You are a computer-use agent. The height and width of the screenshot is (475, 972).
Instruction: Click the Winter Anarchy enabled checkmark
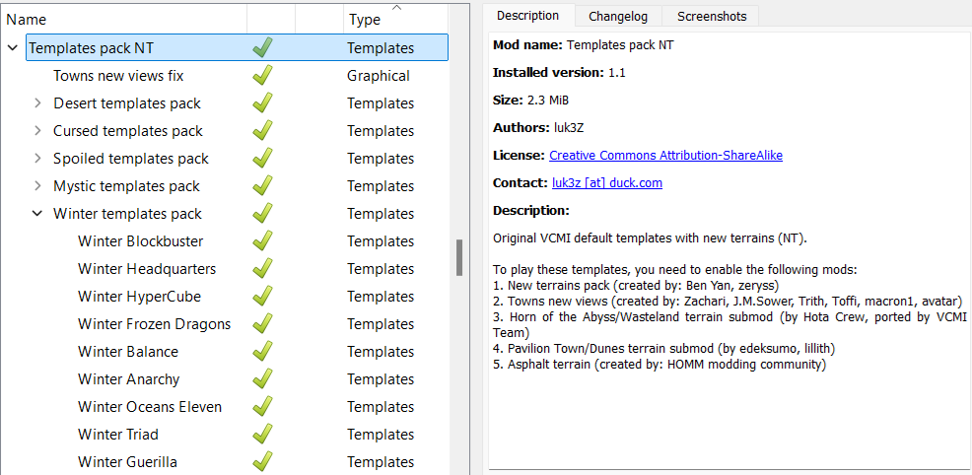[x=262, y=379]
